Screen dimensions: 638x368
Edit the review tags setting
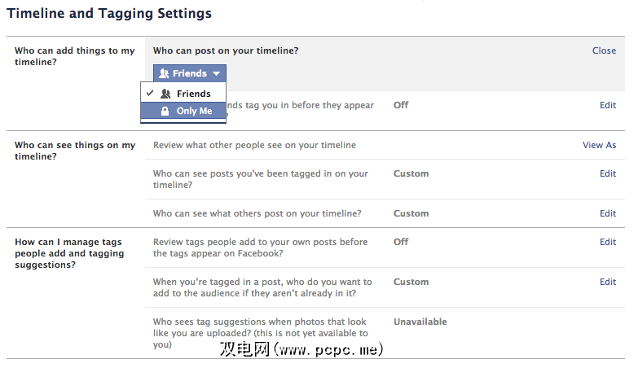608,242
